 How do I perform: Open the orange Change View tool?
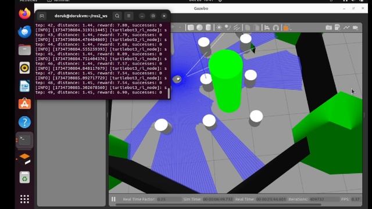click(286, 28)
